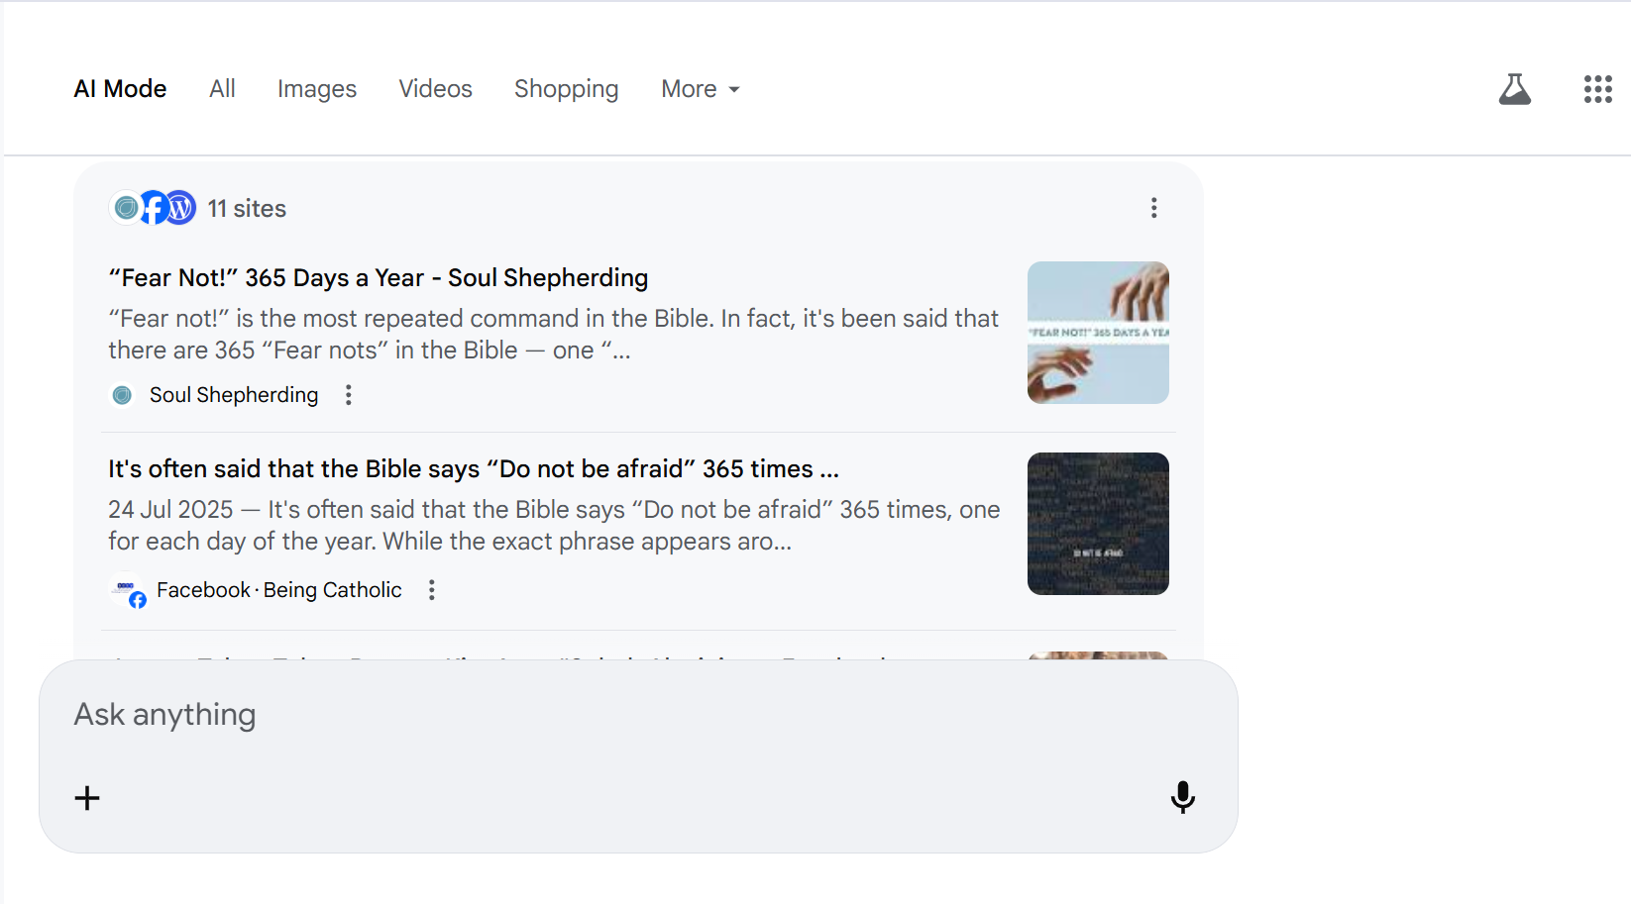Image resolution: width=1631 pixels, height=904 pixels.
Task: Click the 11 sites label
Action: [x=247, y=209]
